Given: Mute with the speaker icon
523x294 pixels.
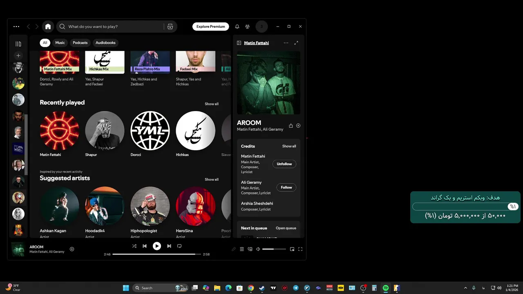Looking at the screenshot, I should pos(258,249).
